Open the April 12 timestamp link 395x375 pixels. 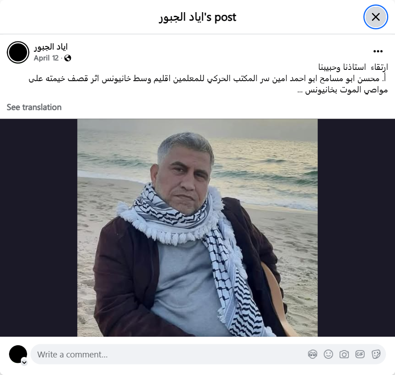pyautogui.click(x=46, y=58)
